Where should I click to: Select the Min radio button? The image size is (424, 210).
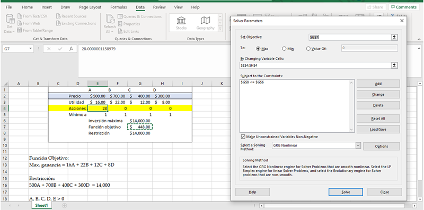coord(284,49)
